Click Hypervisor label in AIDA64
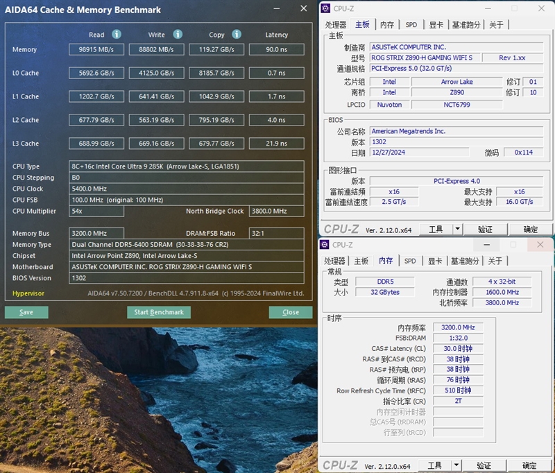555x473 pixels. 28,293
